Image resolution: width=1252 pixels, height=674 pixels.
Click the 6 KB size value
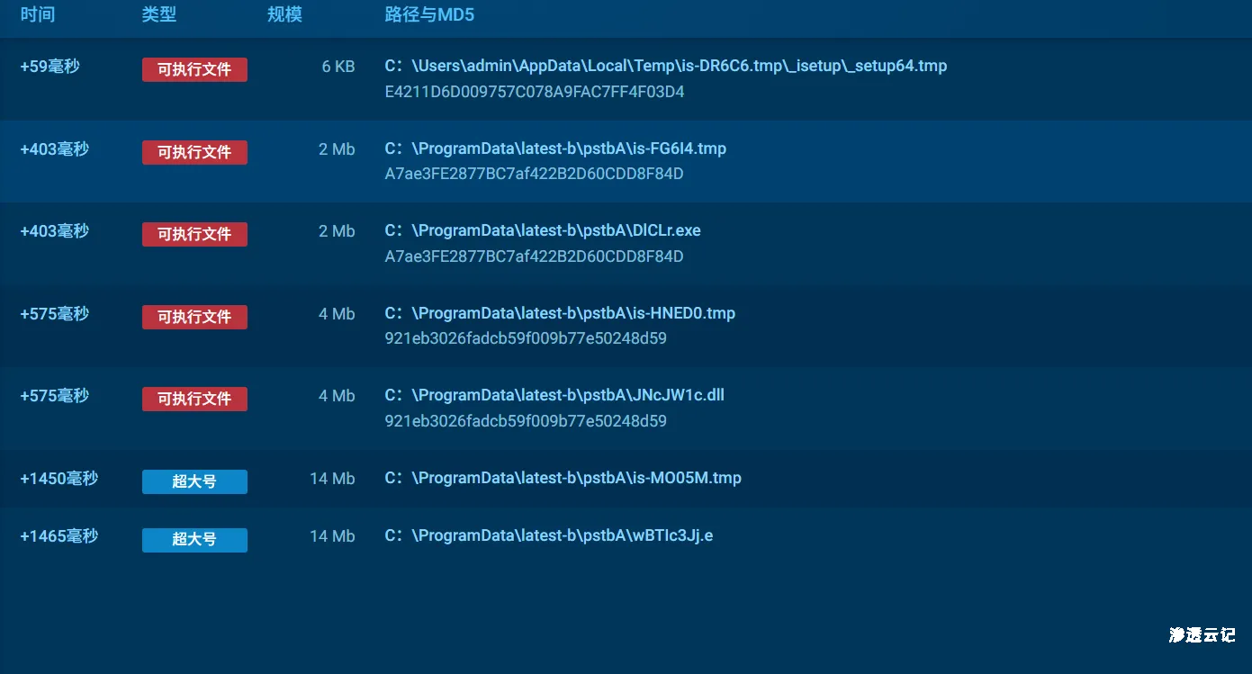coord(338,66)
